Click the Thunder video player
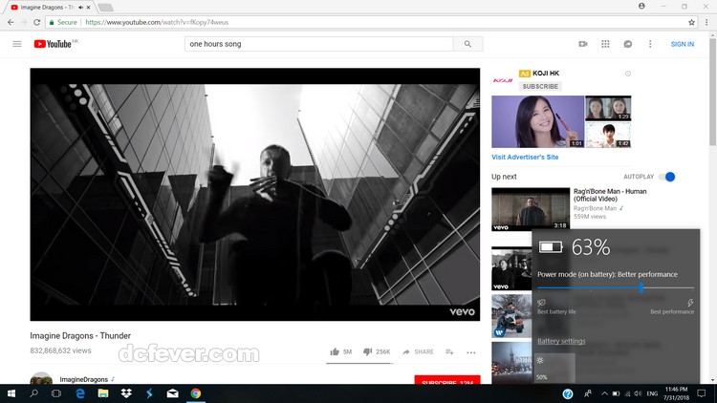717x403 pixels. coord(255,195)
